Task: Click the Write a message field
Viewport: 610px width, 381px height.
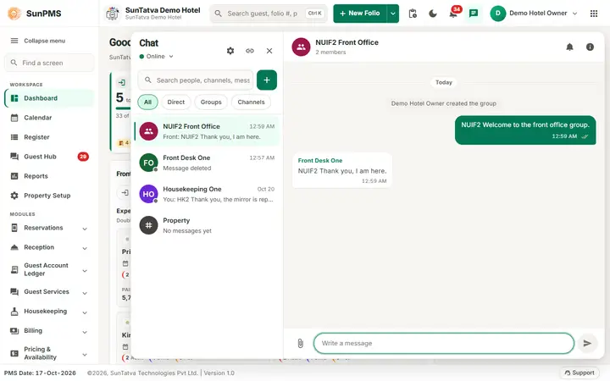Action: [444, 343]
